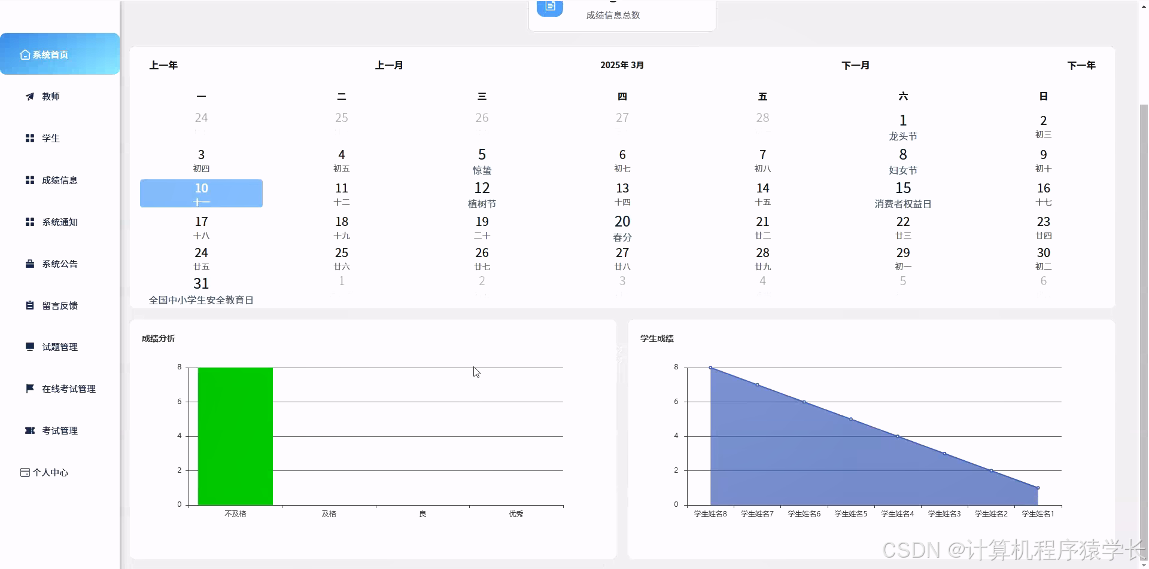Image resolution: width=1149 pixels, height=569 pixels.
Task: Select calendar date 12 植树节
Action: (482, 195)
